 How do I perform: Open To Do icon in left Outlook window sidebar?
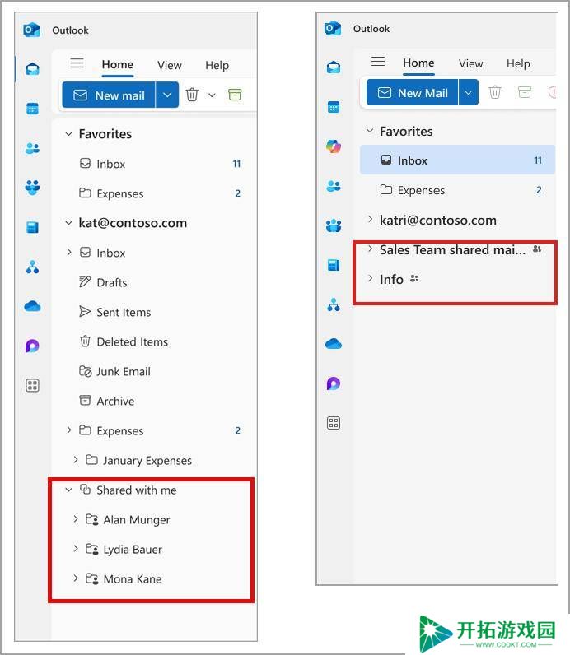(32, 227)
